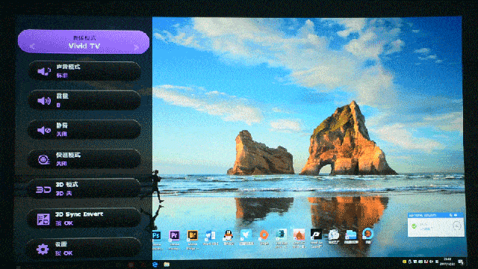
Task: Click the notification center taskbar button
Action: pos(460,262)
